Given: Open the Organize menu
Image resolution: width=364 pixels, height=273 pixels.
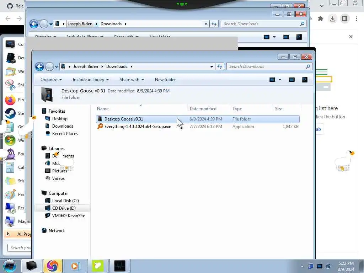Looking at the screenshot, I should click(x=51, y=80).
